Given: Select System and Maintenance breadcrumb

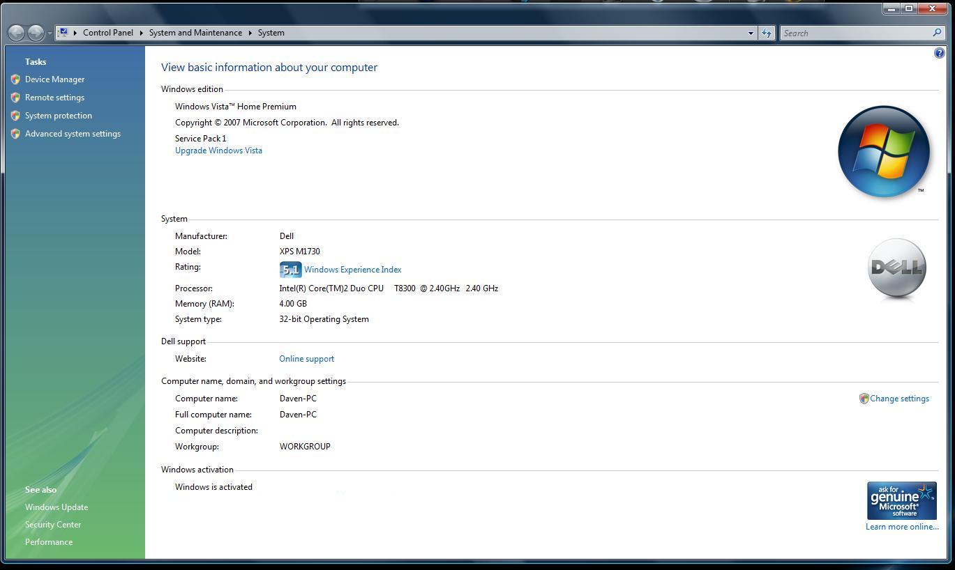Looking at the screenshot, I should click(x=195, y=33).
